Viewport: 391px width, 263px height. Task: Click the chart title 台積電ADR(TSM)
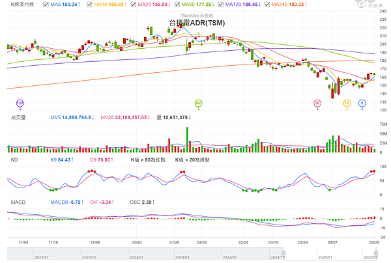[197, 23]
